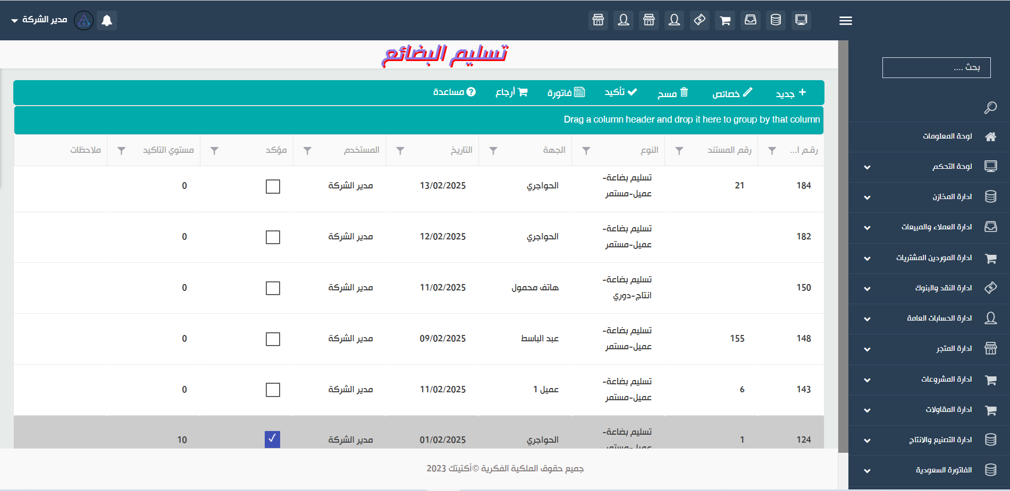
Task: Expand the لوحة التحكم sidebar menu
Action: tap(867, 167)
